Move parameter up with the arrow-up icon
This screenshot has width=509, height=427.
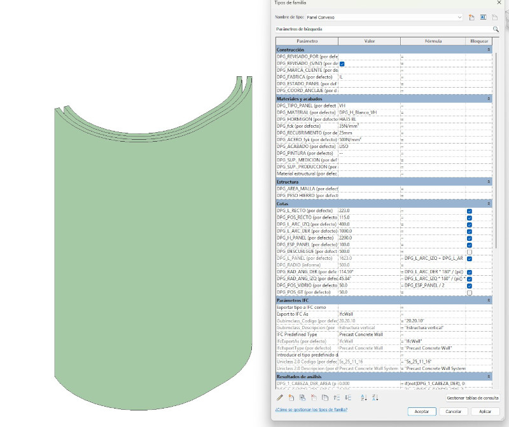[337, 398]
